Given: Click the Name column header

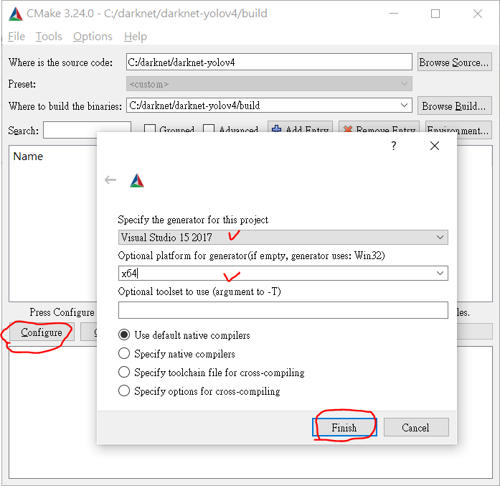Looking at the screenshot, I should 28,156.
